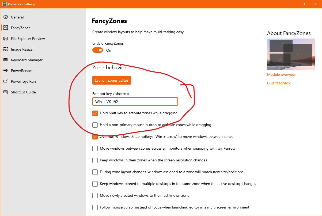Open the Module overview link
The height and width of the screenshot is (216, 322).
point(281,74)
